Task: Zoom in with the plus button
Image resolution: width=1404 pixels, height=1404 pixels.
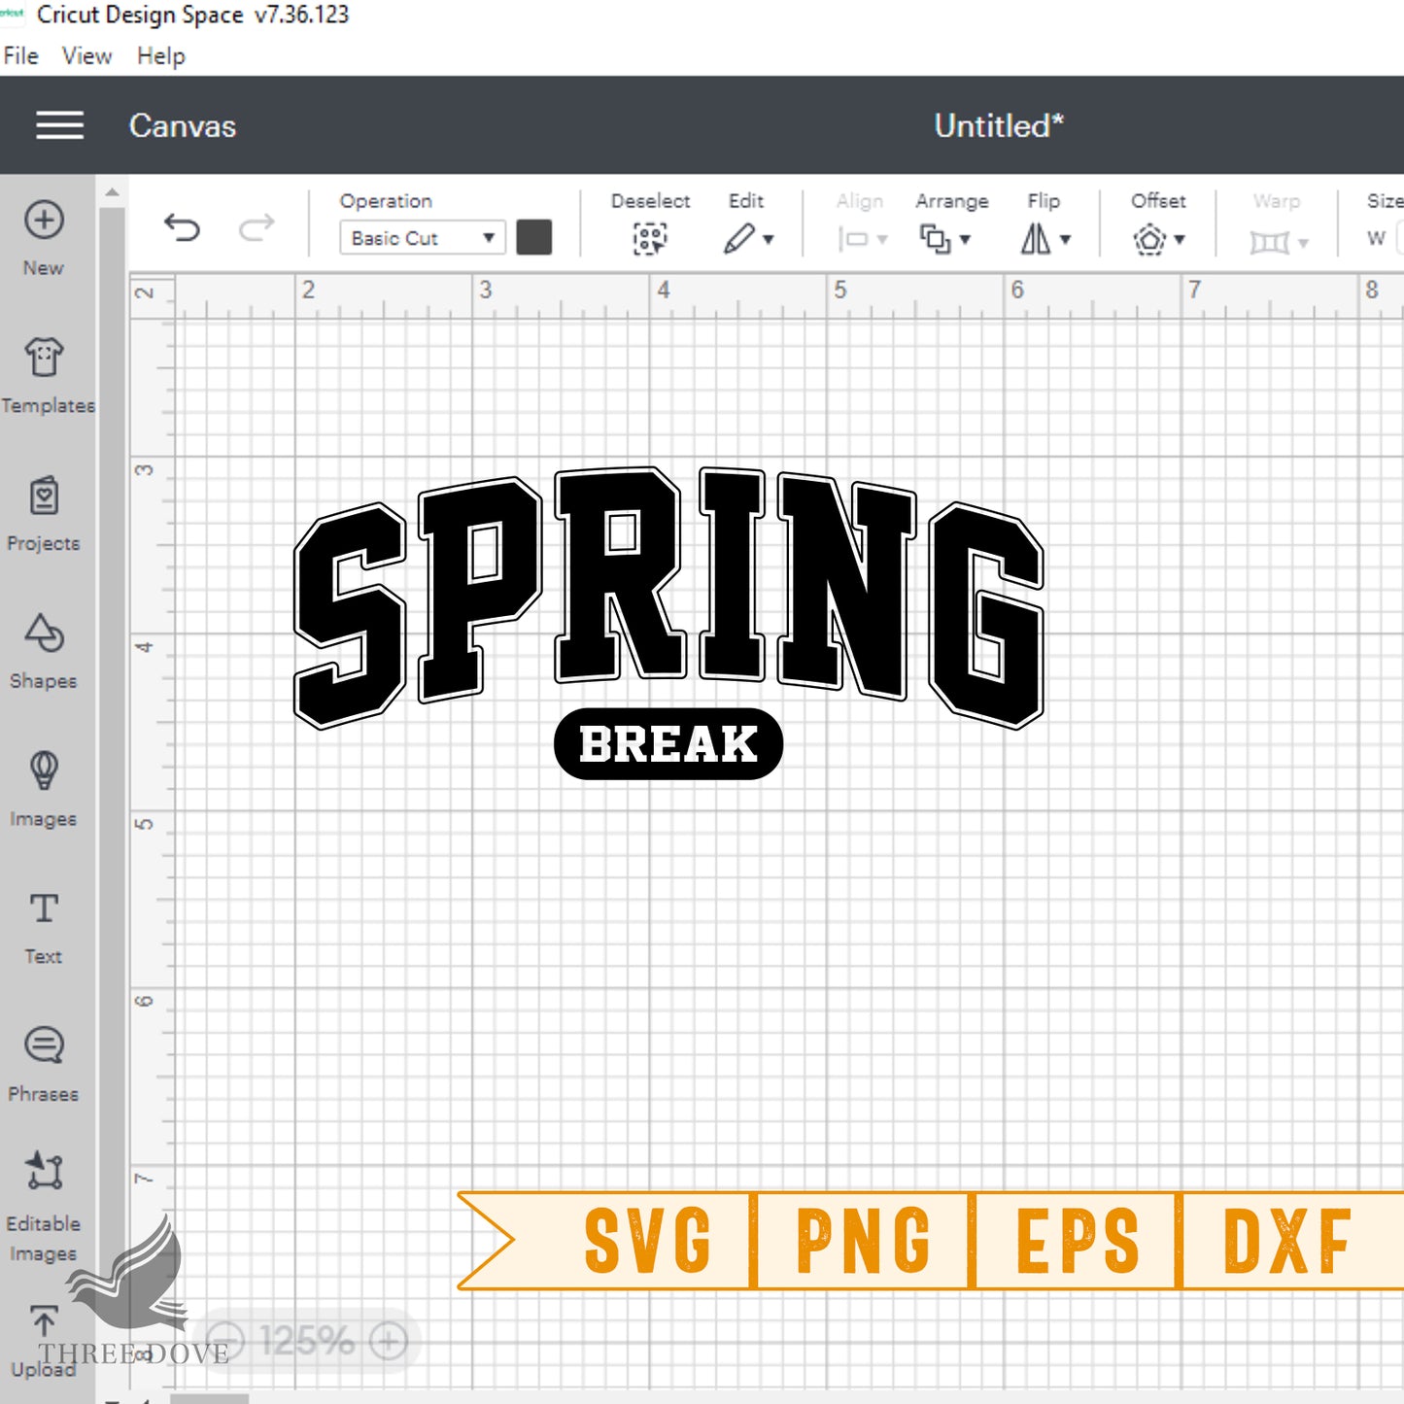Action: (x=389, y=1342)
